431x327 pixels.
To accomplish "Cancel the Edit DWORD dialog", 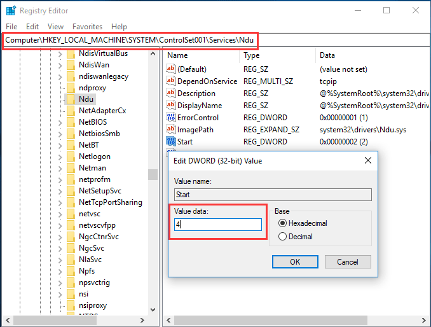I will (348, 261).
